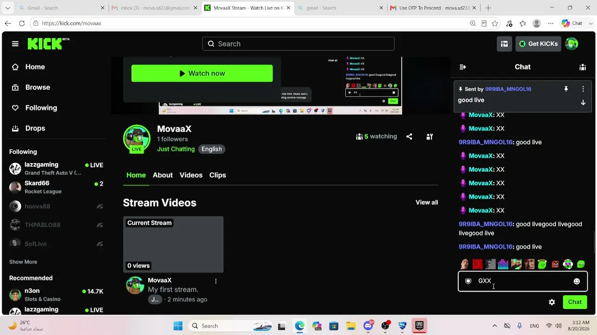Open n3on in Recommended channels

[56, 295]
